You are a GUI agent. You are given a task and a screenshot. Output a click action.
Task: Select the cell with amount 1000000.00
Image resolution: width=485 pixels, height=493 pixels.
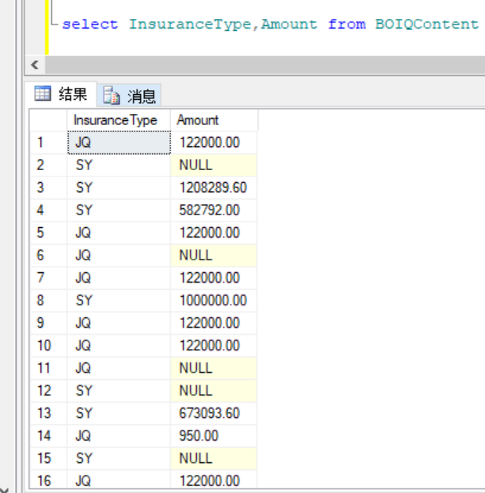point(212,301)
